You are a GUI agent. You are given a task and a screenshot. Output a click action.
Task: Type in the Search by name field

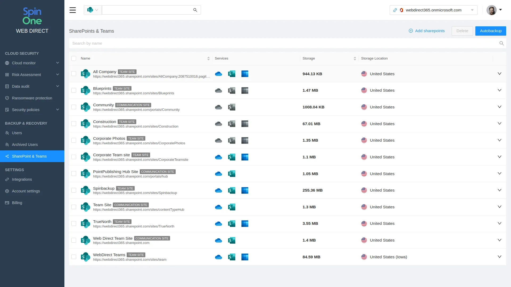click(186, 43)
